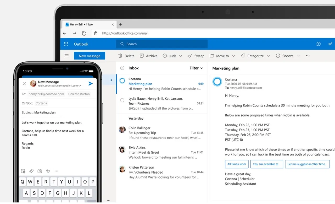Select the Cortana Marketing plan message circle
Screen dimensions: 335x204
pyautogui.click(x=122, y=81)
